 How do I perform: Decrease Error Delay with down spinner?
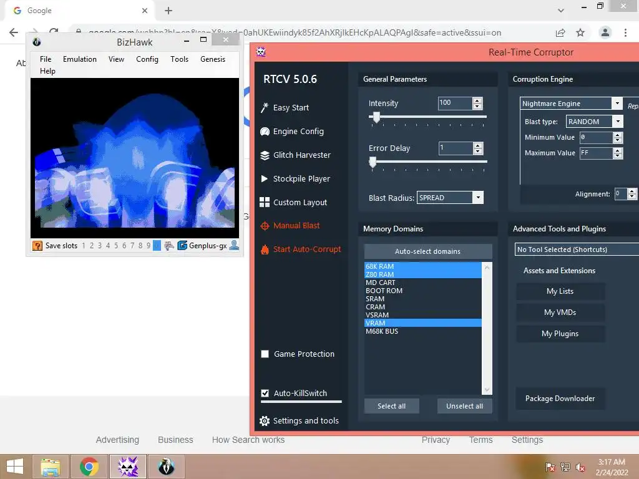tap(478, 151)
